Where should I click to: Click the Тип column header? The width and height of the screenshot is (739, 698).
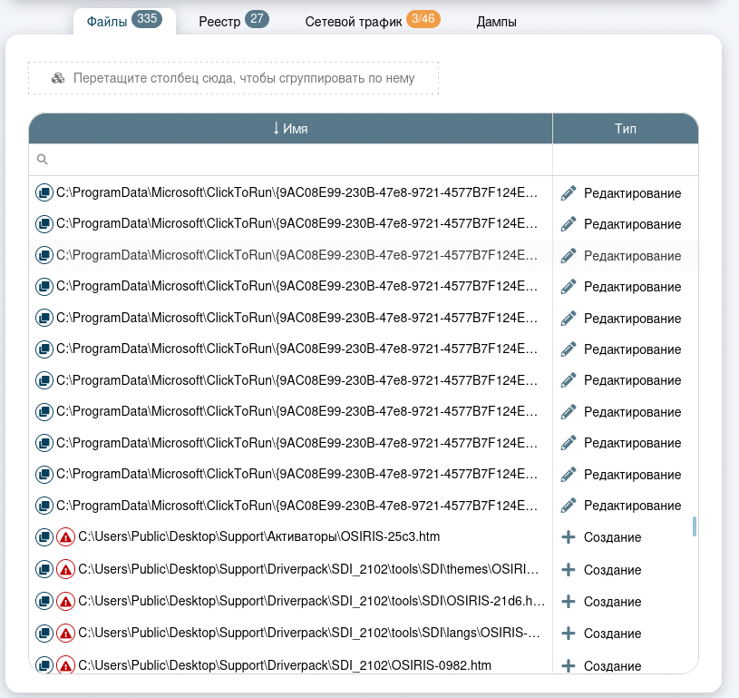pos(625,129)
